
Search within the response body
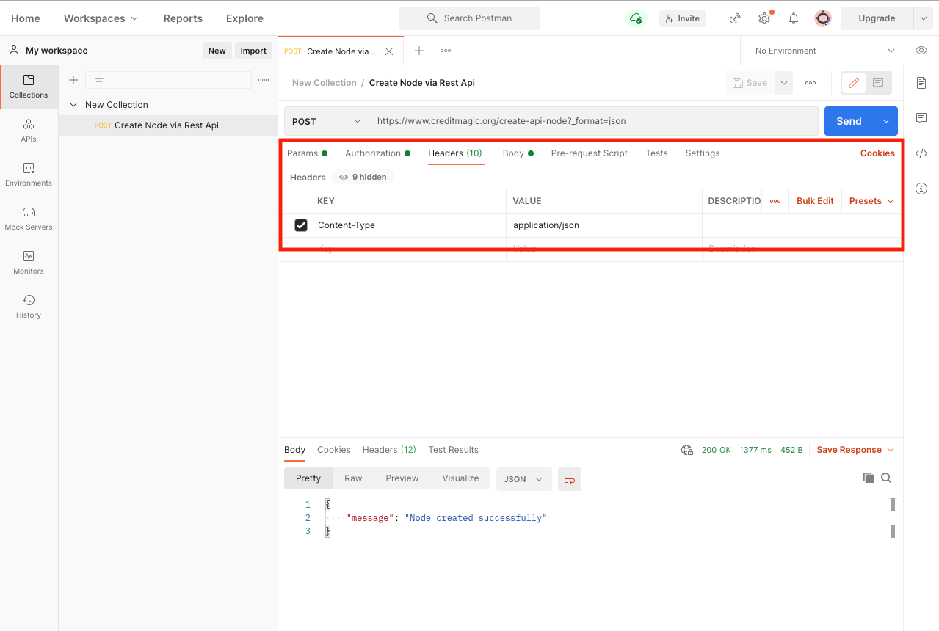coord(886,477)
